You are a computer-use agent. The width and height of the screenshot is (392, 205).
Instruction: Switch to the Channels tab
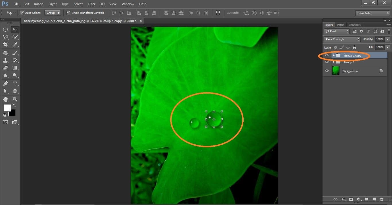(354, 25)
